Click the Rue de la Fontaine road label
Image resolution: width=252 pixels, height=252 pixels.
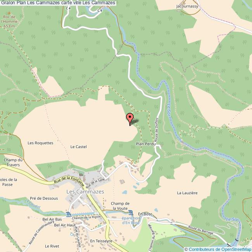click(x=69, y=181)
